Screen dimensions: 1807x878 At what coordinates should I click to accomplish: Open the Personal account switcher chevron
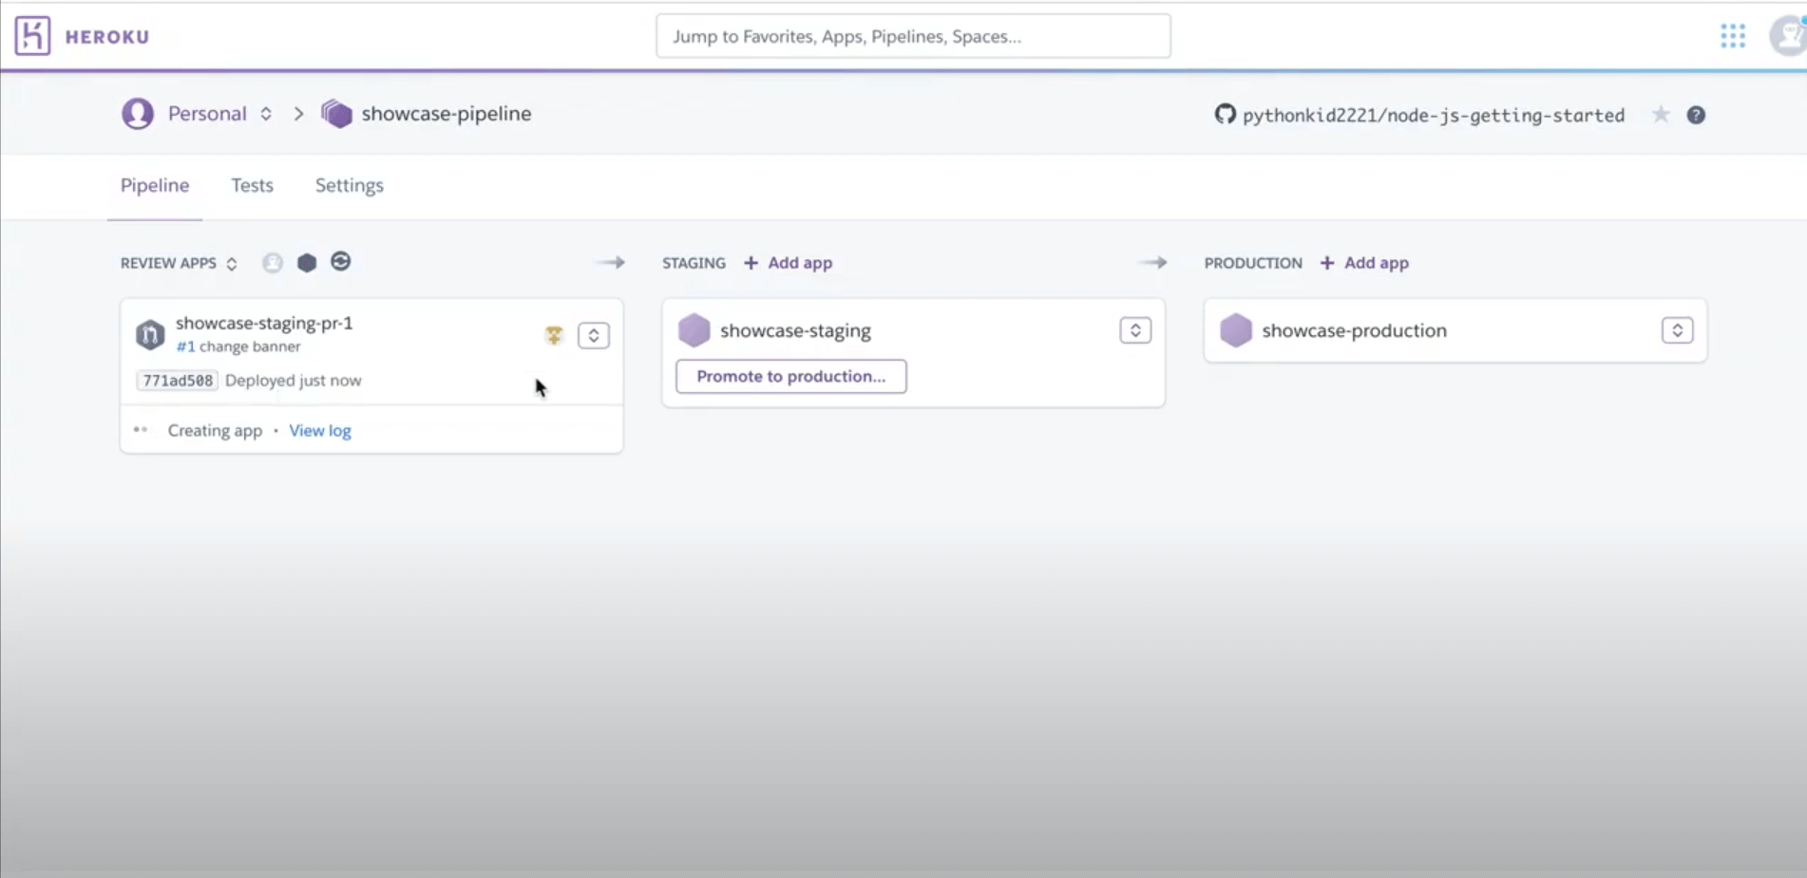click(x=266, y=113)
